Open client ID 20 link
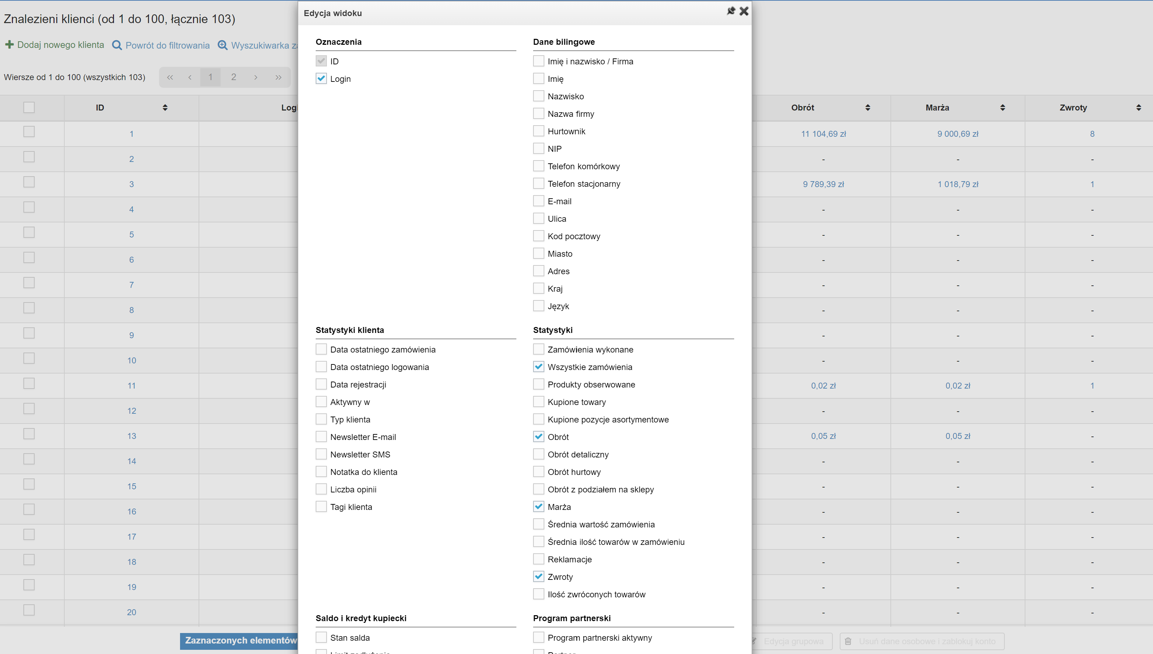Viewport: 1153px width, 654px height. [131, 612]
